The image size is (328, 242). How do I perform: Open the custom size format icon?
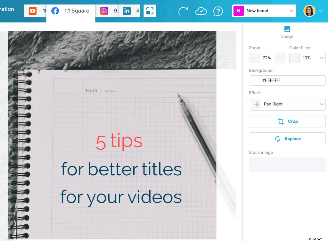[150, 11]
